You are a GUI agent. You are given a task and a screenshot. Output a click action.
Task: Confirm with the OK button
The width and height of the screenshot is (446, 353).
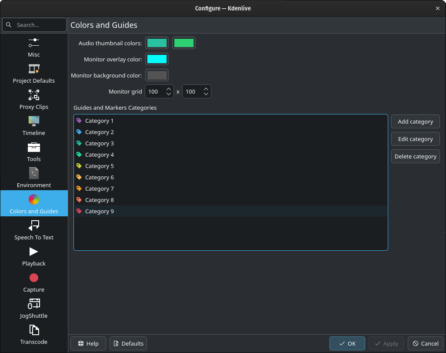pyautogui.click(x=347, y=343)
